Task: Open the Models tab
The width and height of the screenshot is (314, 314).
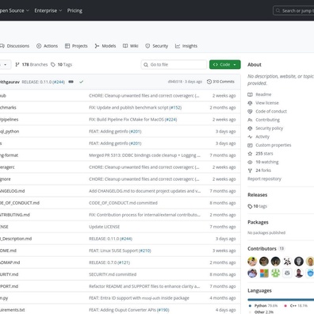Action: [105, 46]
